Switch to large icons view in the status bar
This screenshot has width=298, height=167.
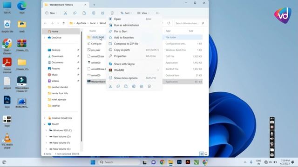206,154
